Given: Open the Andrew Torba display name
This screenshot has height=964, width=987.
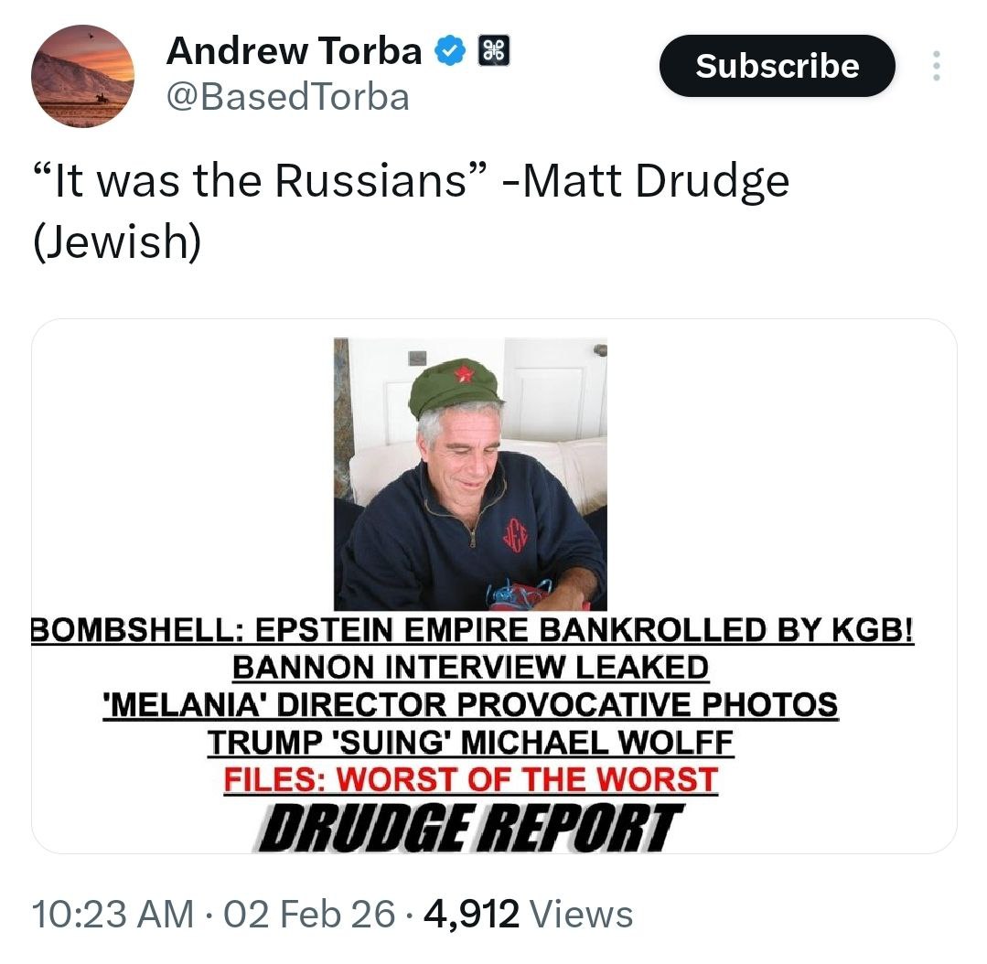Looking at the screenshot, I should click(294, 50).
